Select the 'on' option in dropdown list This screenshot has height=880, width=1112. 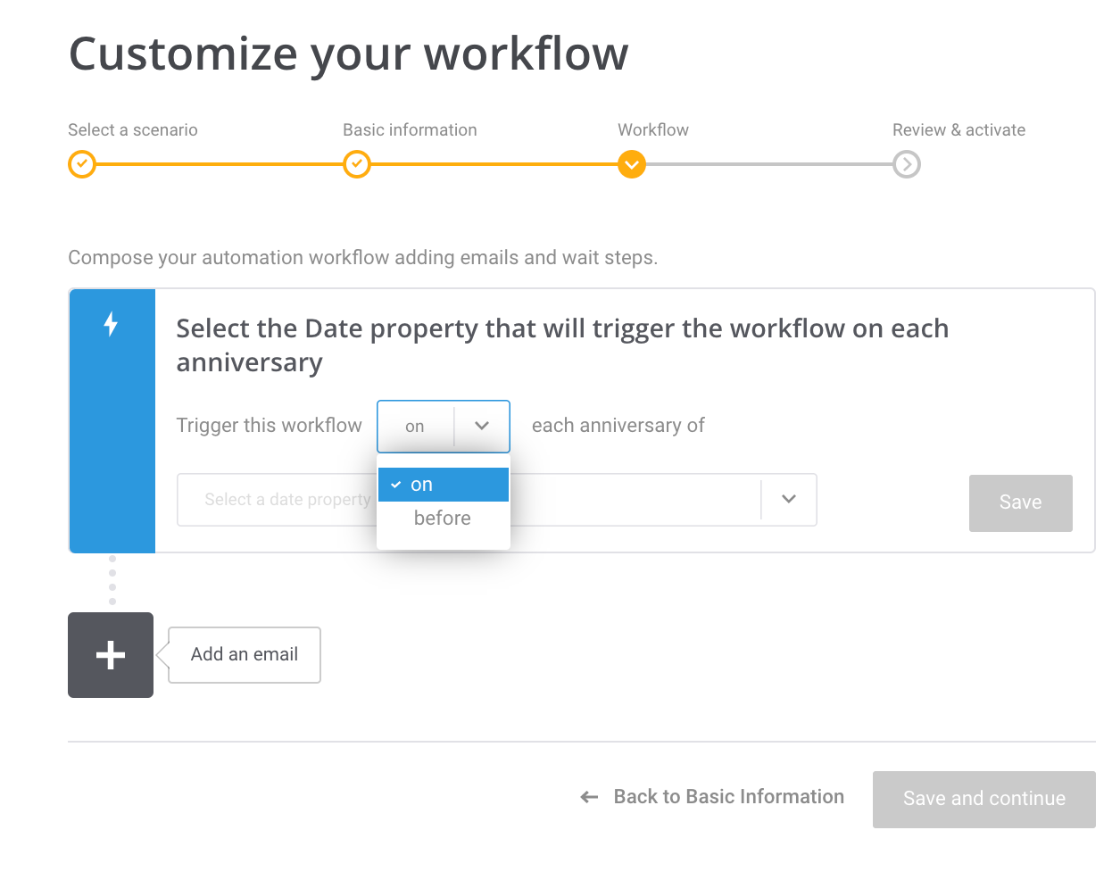pos(444,485)
